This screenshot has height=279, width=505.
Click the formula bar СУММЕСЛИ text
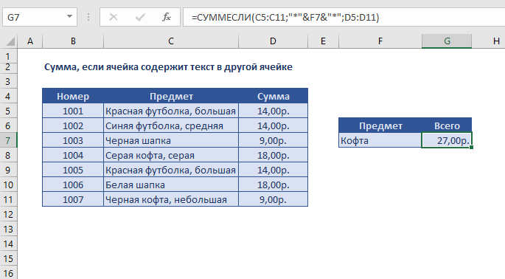click(x=223, y=17)
